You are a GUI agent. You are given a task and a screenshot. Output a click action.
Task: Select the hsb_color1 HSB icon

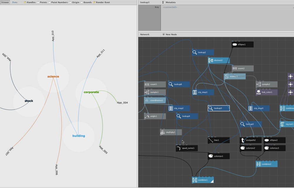(x=258, y=92)
